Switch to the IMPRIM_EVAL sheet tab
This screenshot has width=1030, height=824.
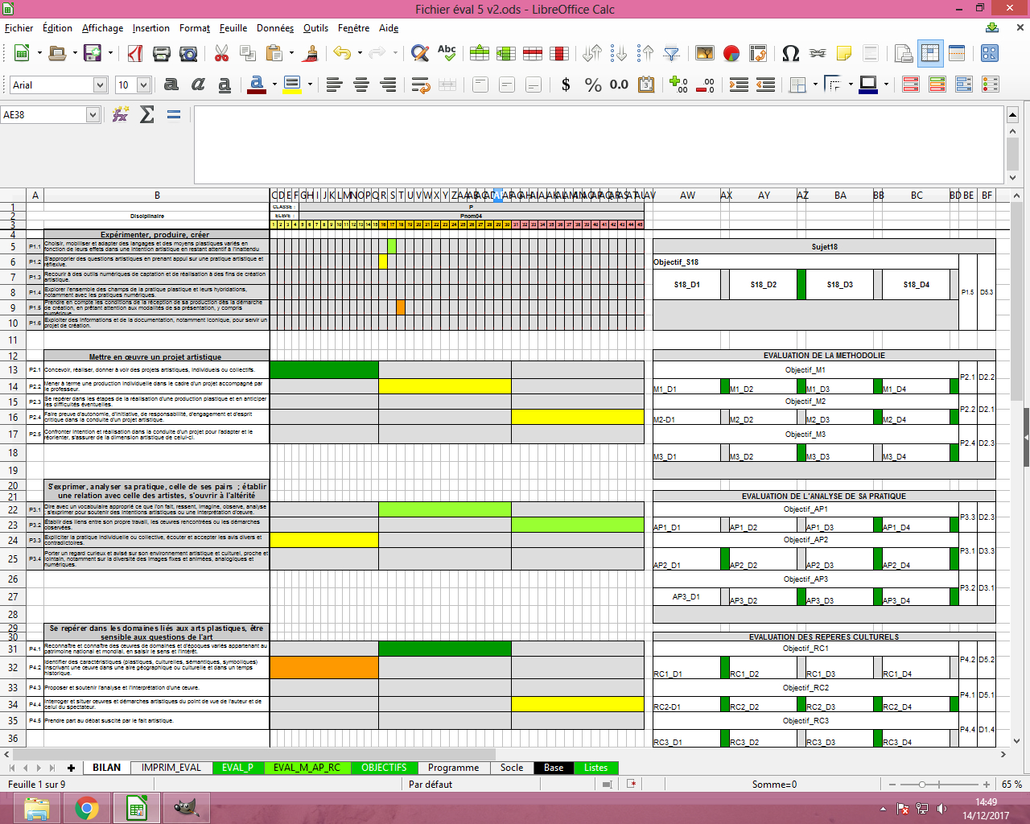pos(171,768)
